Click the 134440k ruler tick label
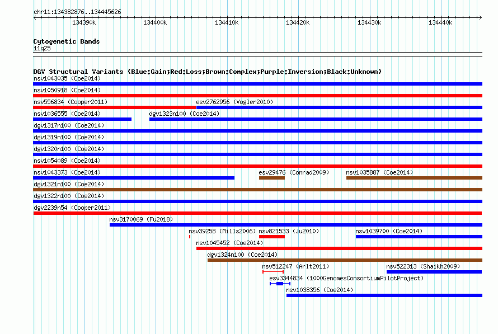This screenshot has height=334, width=498. (440, 22)
